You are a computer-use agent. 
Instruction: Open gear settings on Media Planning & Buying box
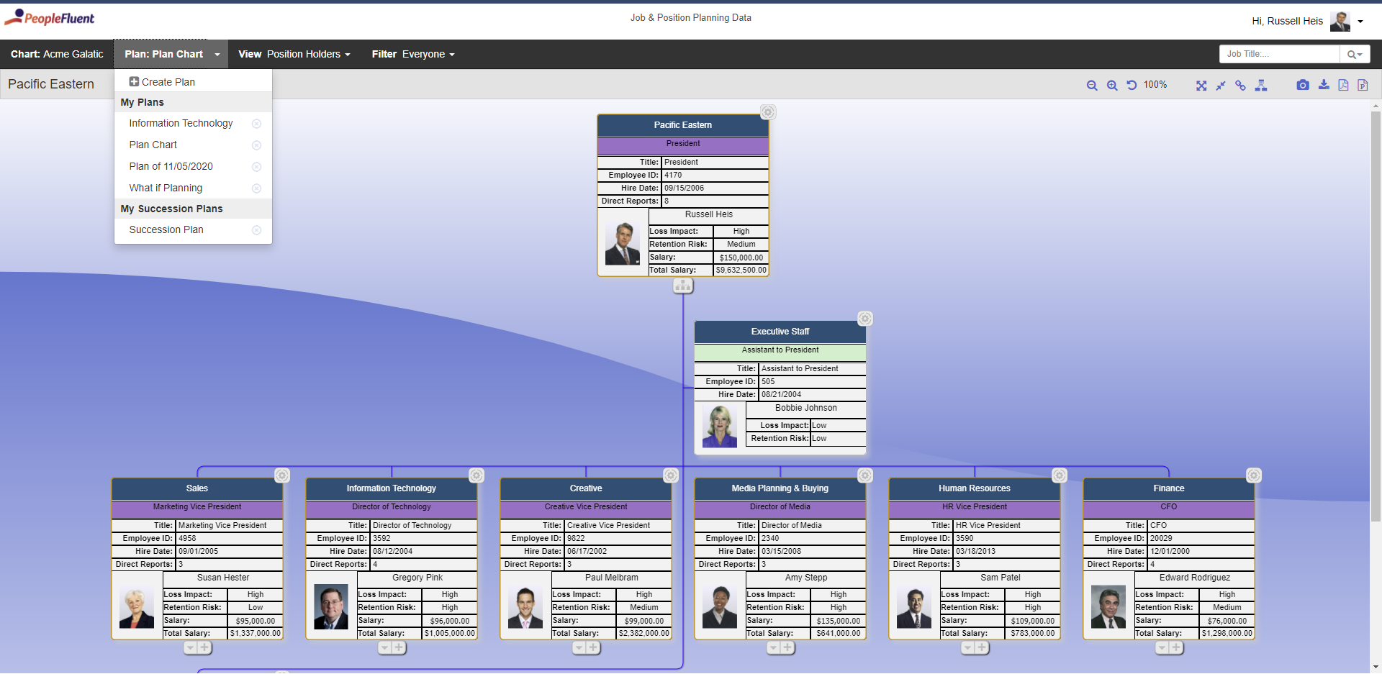pos(865,475)
